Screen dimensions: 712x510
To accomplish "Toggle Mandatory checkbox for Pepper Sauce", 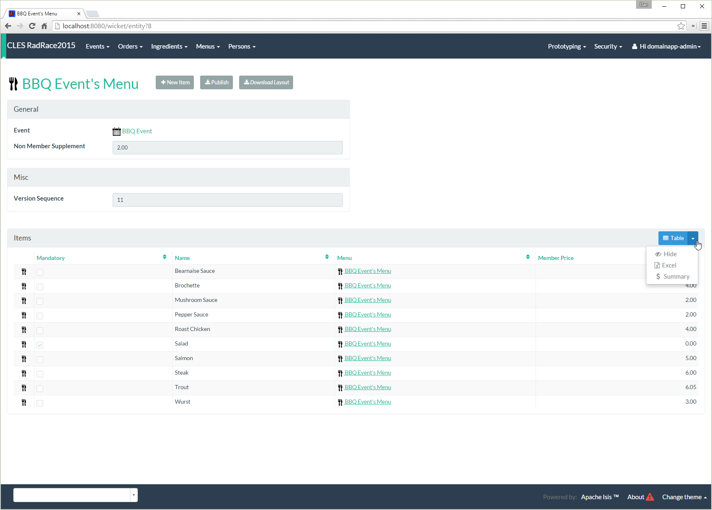I will click(40, 316).
